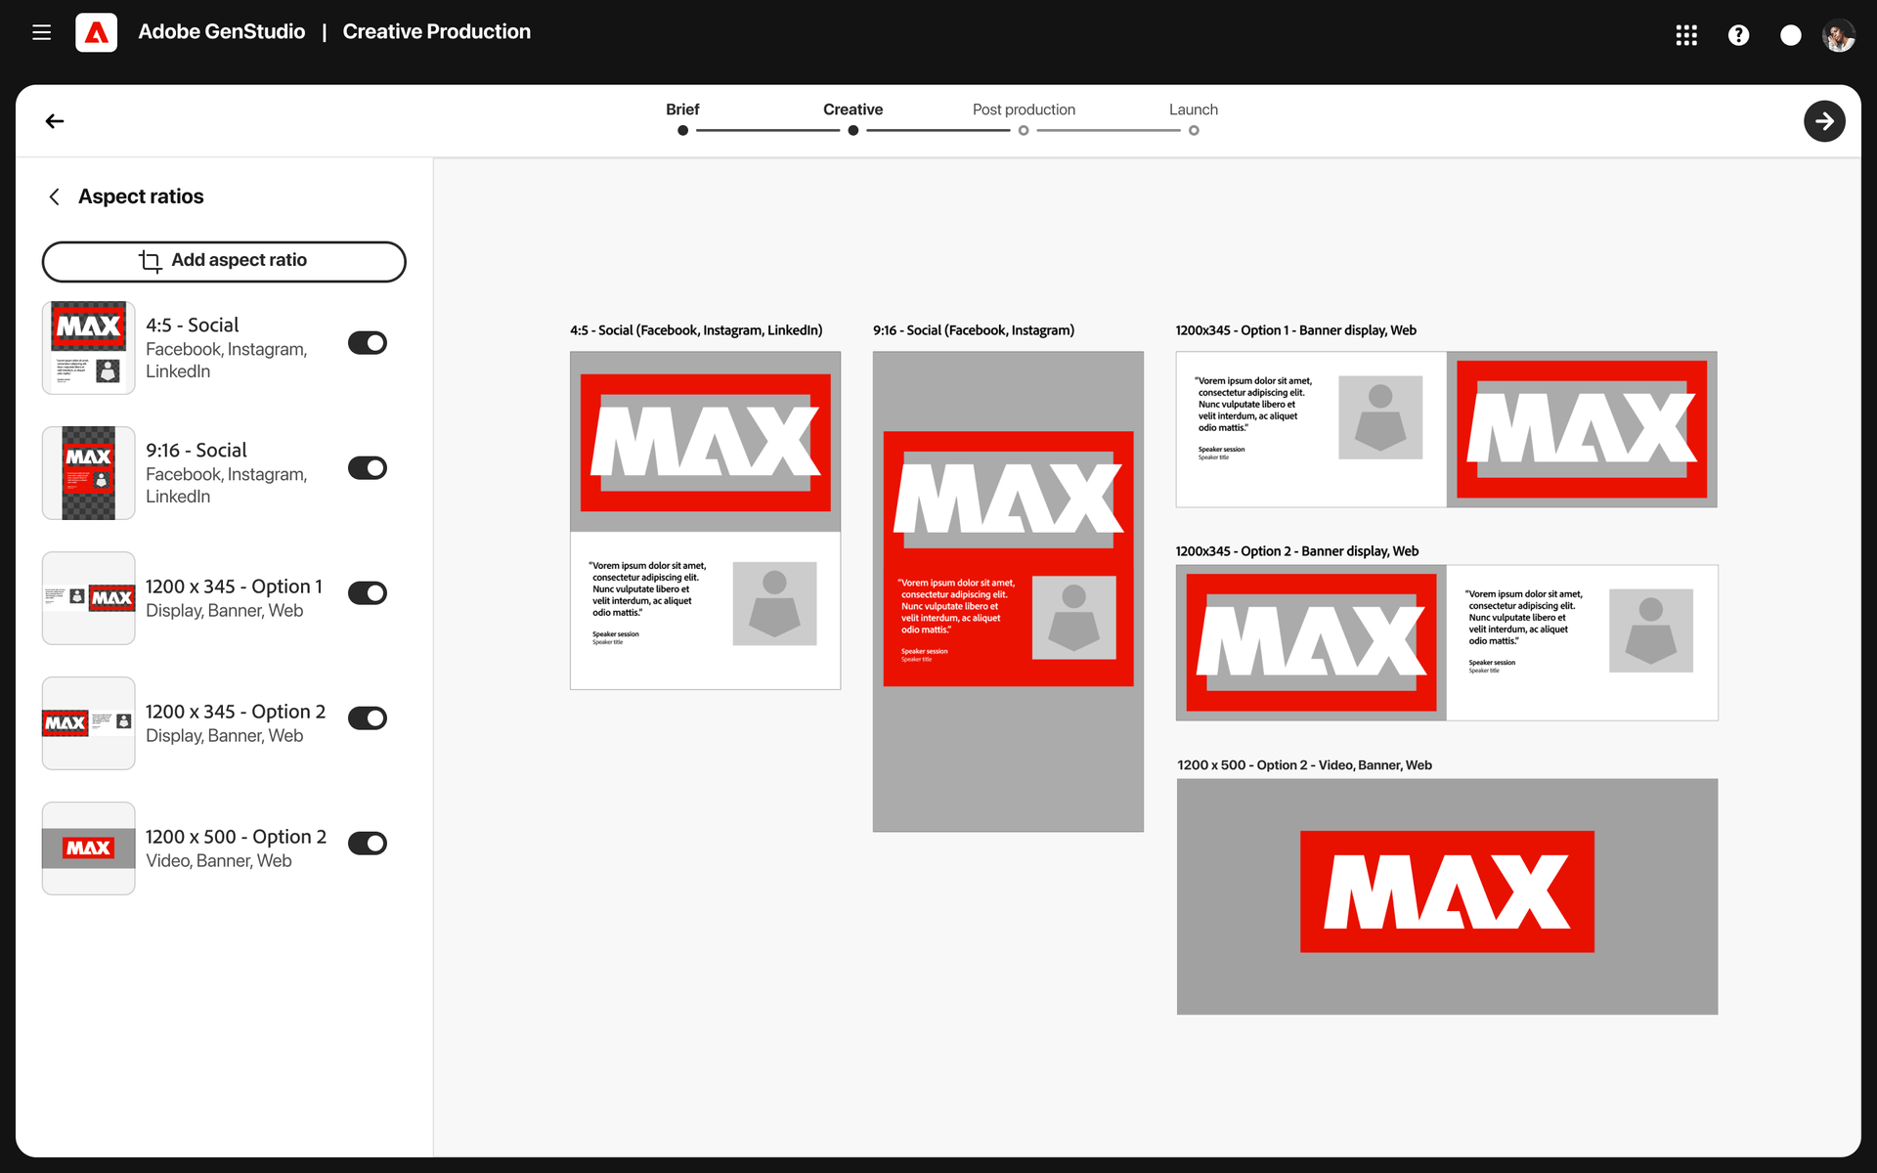Select the 9:16 Social sidebar thumbnail
Viewport: 1877px width, 1173px height.
click(88, 473)
